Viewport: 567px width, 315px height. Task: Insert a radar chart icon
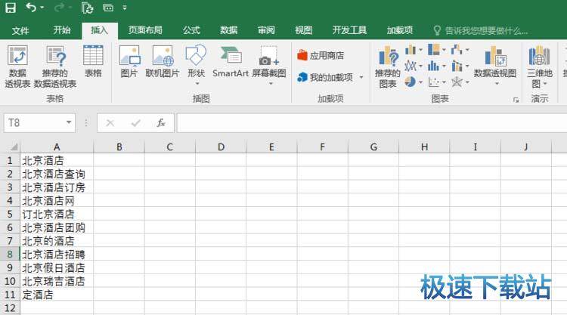(x=457, y=82)
